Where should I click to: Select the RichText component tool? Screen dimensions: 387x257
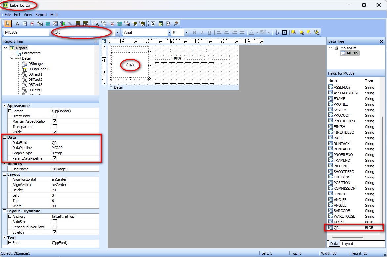click(x=32, y=24)
